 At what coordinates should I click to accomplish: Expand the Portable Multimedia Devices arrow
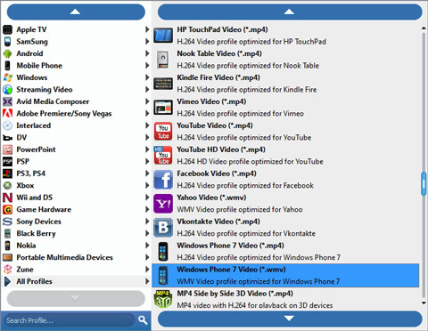pyautogui.click(x=147, y=257)
